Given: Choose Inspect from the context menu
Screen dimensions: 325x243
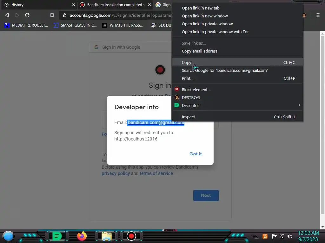Looking at the screenshot, I should point(237,117).
